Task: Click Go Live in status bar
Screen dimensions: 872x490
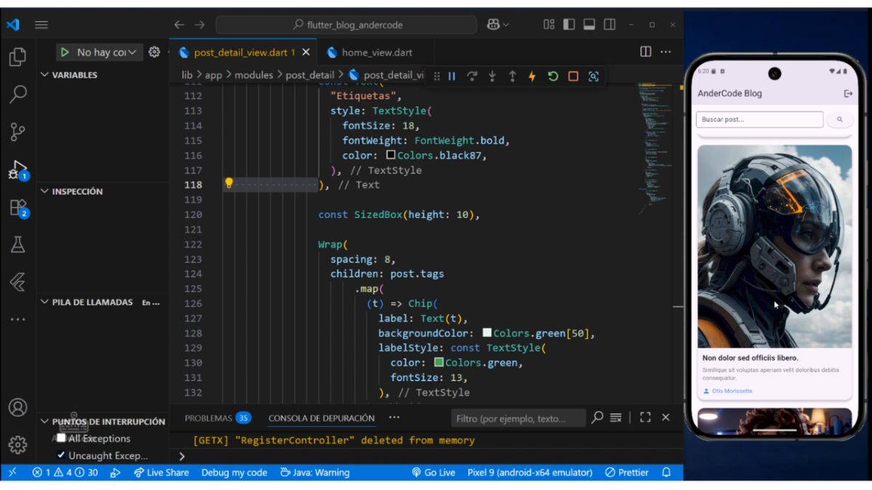Action: coord(433,473)
